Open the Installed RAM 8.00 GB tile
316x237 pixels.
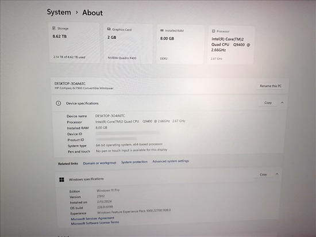pos(180,44)
